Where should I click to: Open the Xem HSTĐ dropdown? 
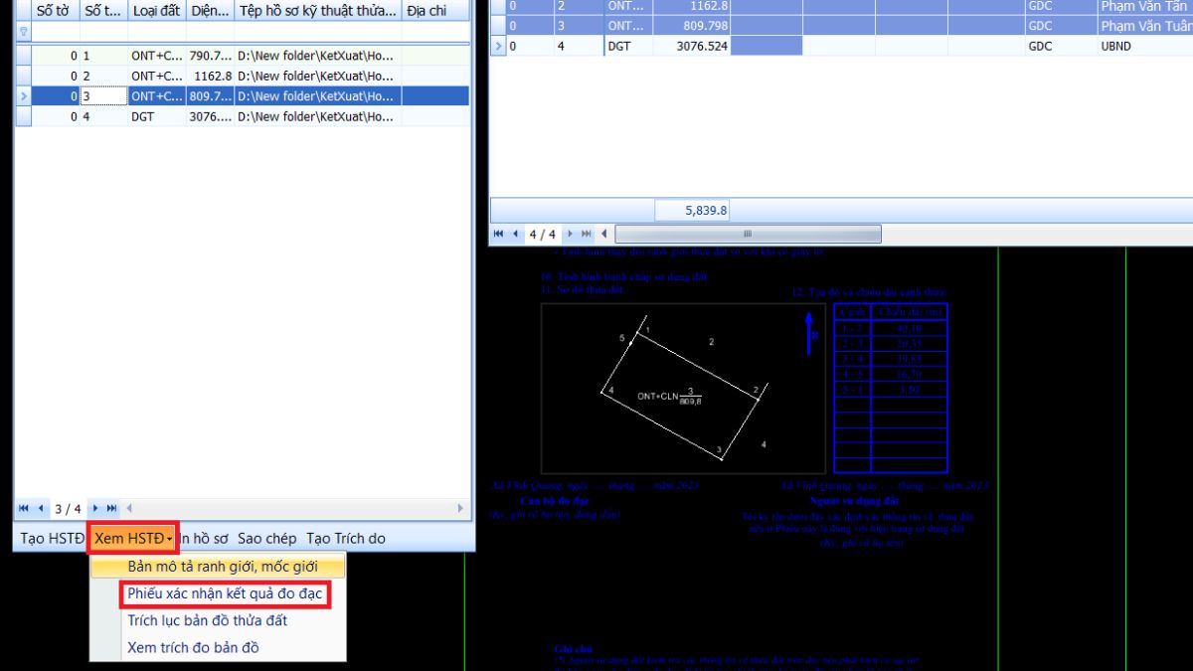(133, 538)
